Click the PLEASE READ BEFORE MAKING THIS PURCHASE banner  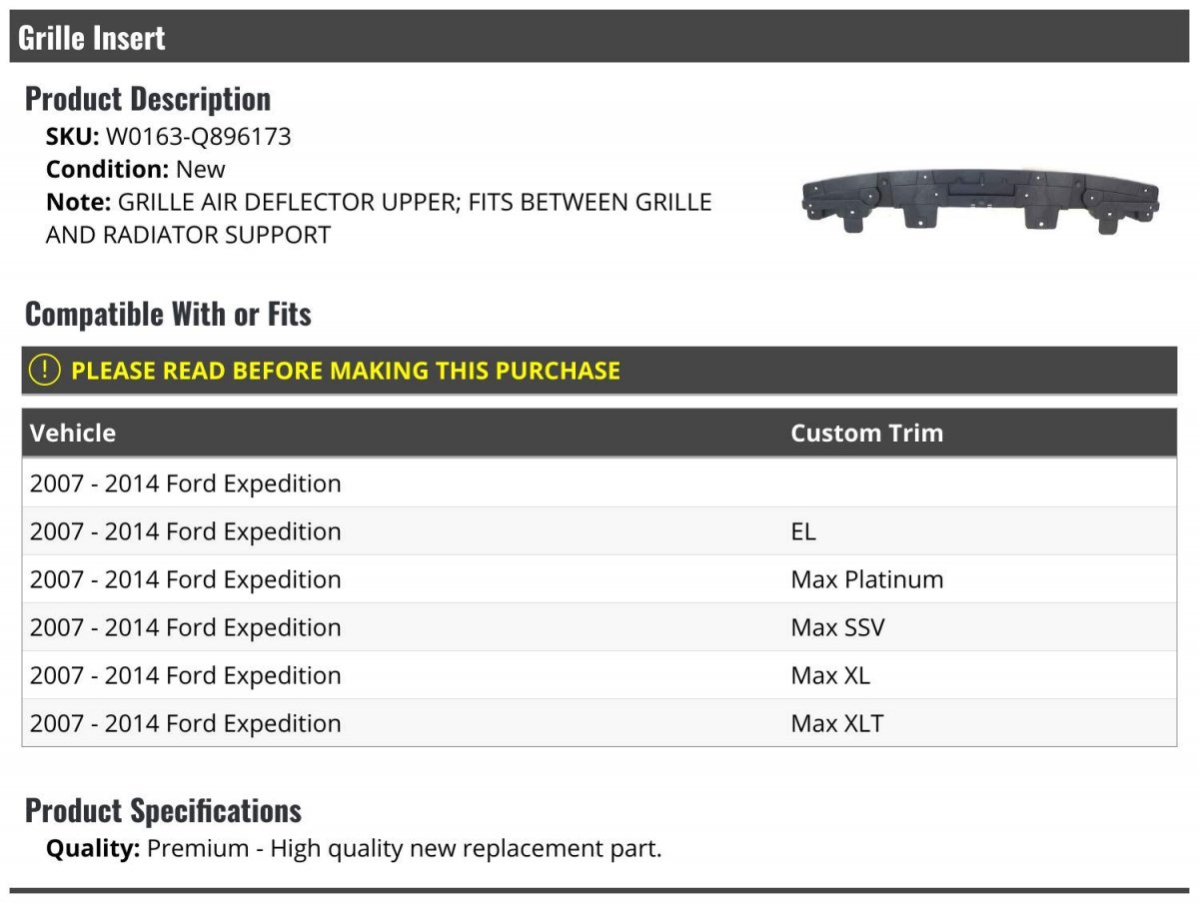[599, 371]
